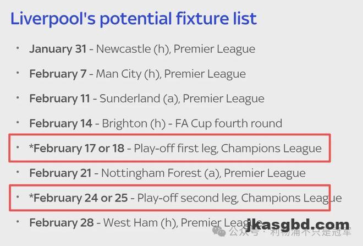This screenshot has height=246, width=363.
Task: Click the bullet point beside January 31
Action: tap(17, 48)
